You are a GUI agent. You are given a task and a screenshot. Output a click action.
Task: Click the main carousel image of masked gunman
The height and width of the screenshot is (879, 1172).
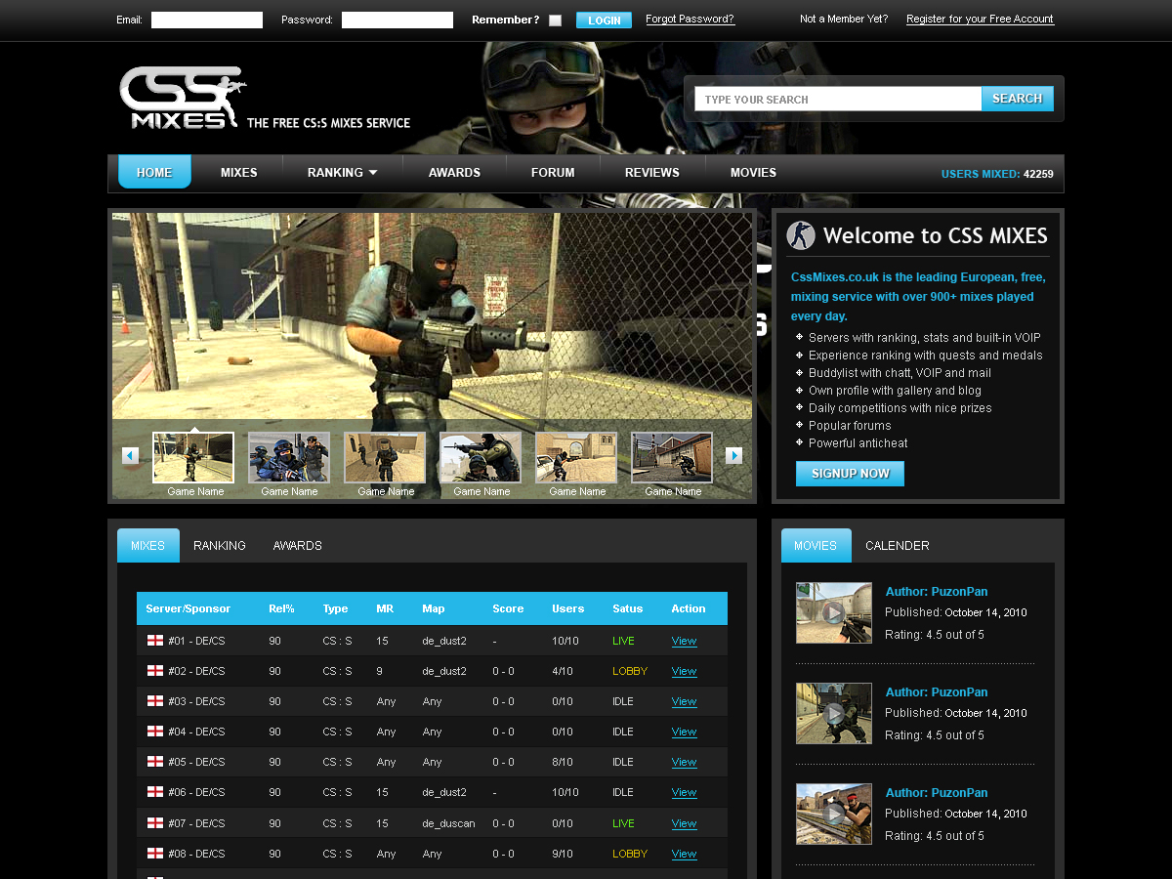pyautogui.click(x=432, y=316)
